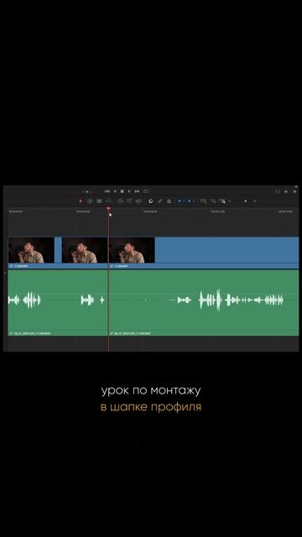Jump to the first frame of the timeline

(107, 191)
